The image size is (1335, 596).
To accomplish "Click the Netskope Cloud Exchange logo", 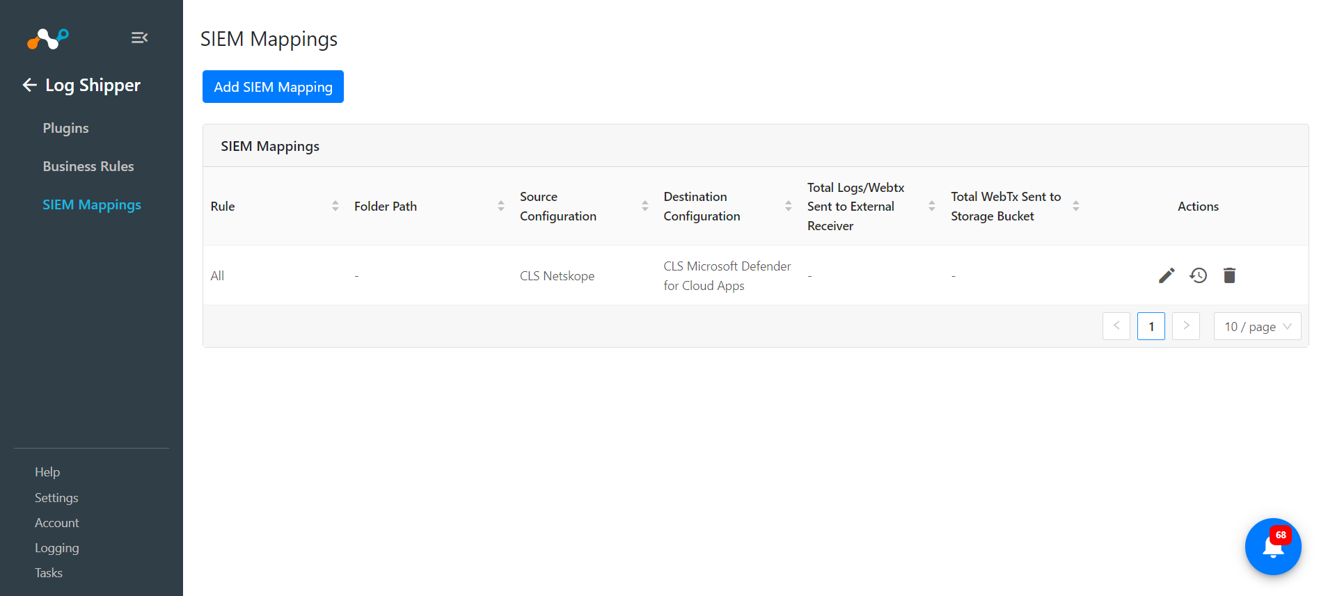I will [47, 39].
